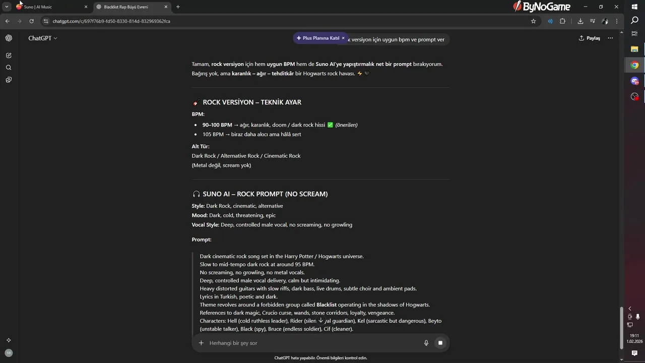The height and width of the screenshot is (363, 645).
Task: Click the Chrome taskbar icon
Action: click(634, 65)
